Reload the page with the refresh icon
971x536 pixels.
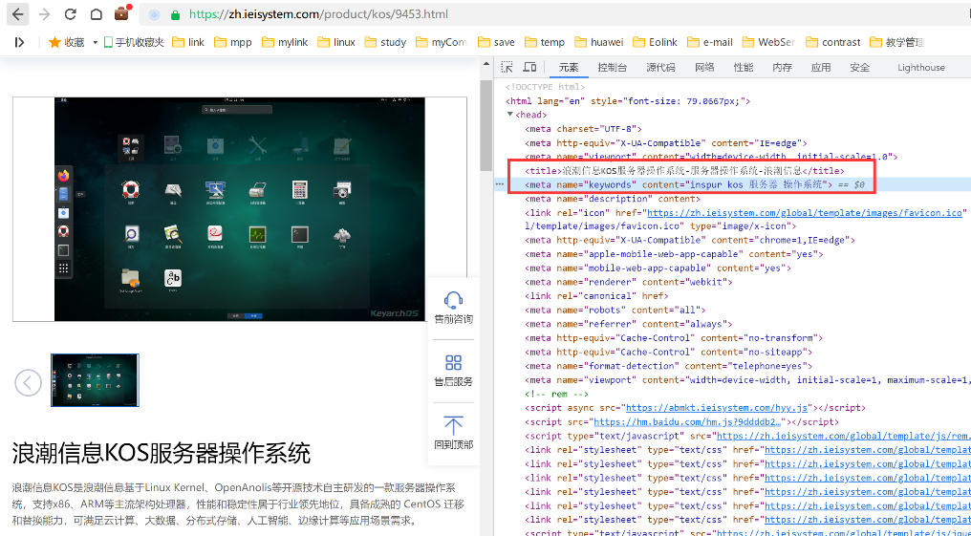(x=70, y=14)
